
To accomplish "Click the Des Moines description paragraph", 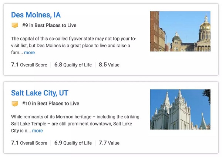I will (x=74, y=46).
